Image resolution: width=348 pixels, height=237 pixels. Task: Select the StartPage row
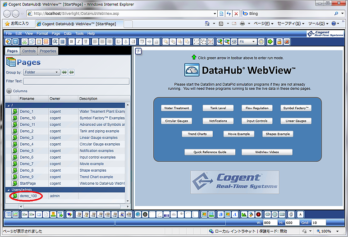(x=65, y=183)
